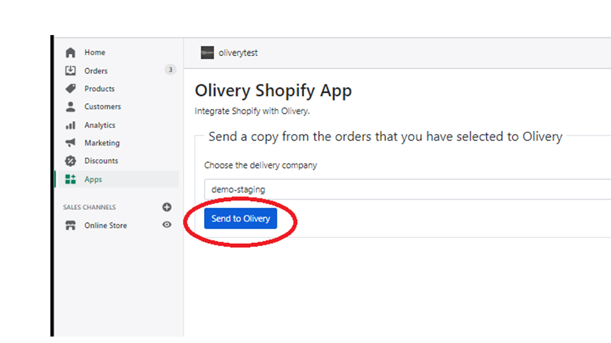Screen dimensions: 611x343
Task: Click the oliverytest store name link
Action: pyautogui.click(x=238, y=53)
